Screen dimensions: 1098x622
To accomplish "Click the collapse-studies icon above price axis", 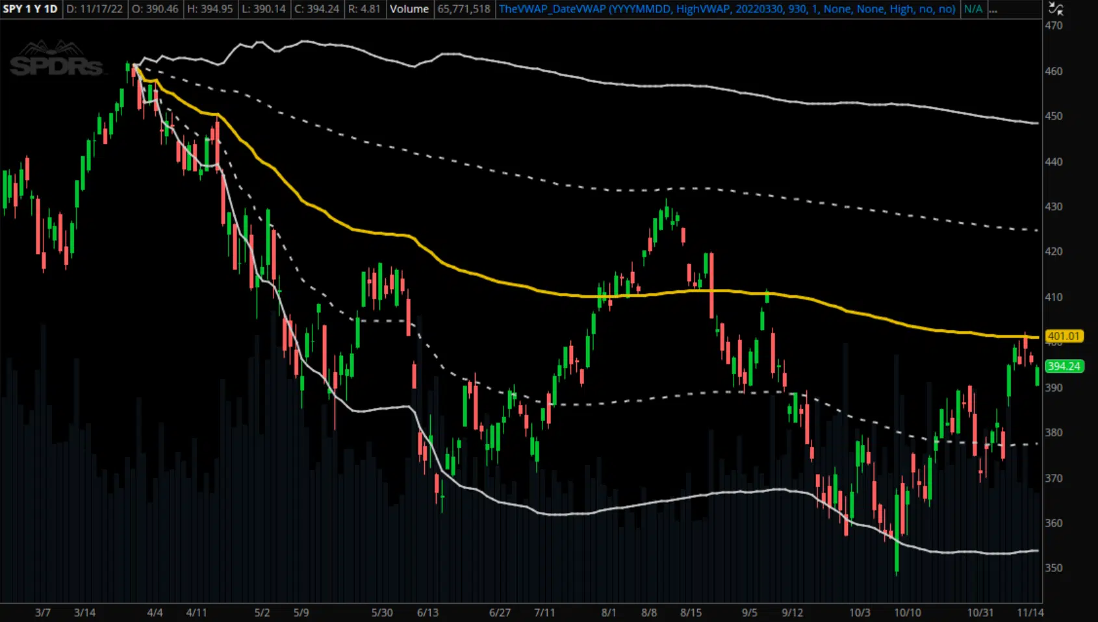I will [x=1056, y=9].
